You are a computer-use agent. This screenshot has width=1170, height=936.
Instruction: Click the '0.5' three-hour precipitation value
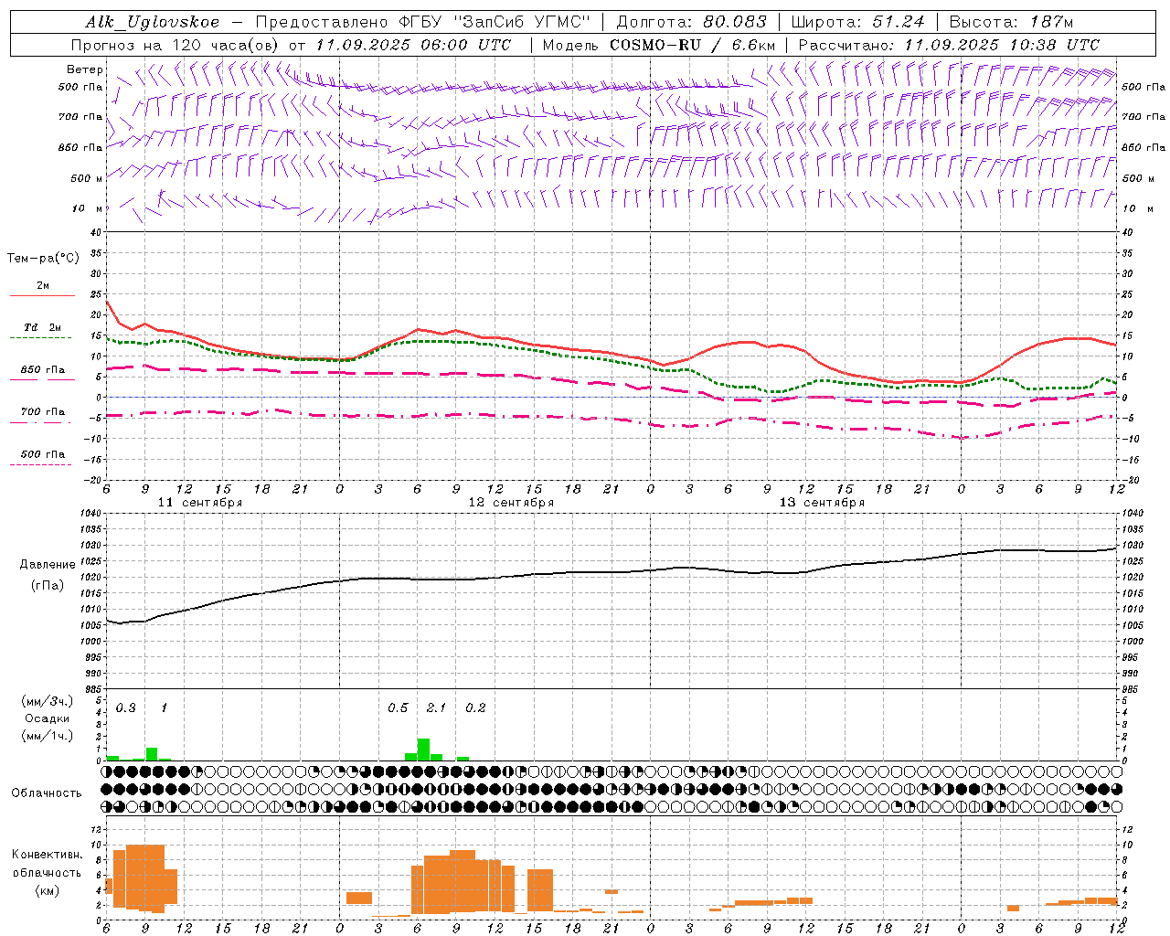pos(398,708)
